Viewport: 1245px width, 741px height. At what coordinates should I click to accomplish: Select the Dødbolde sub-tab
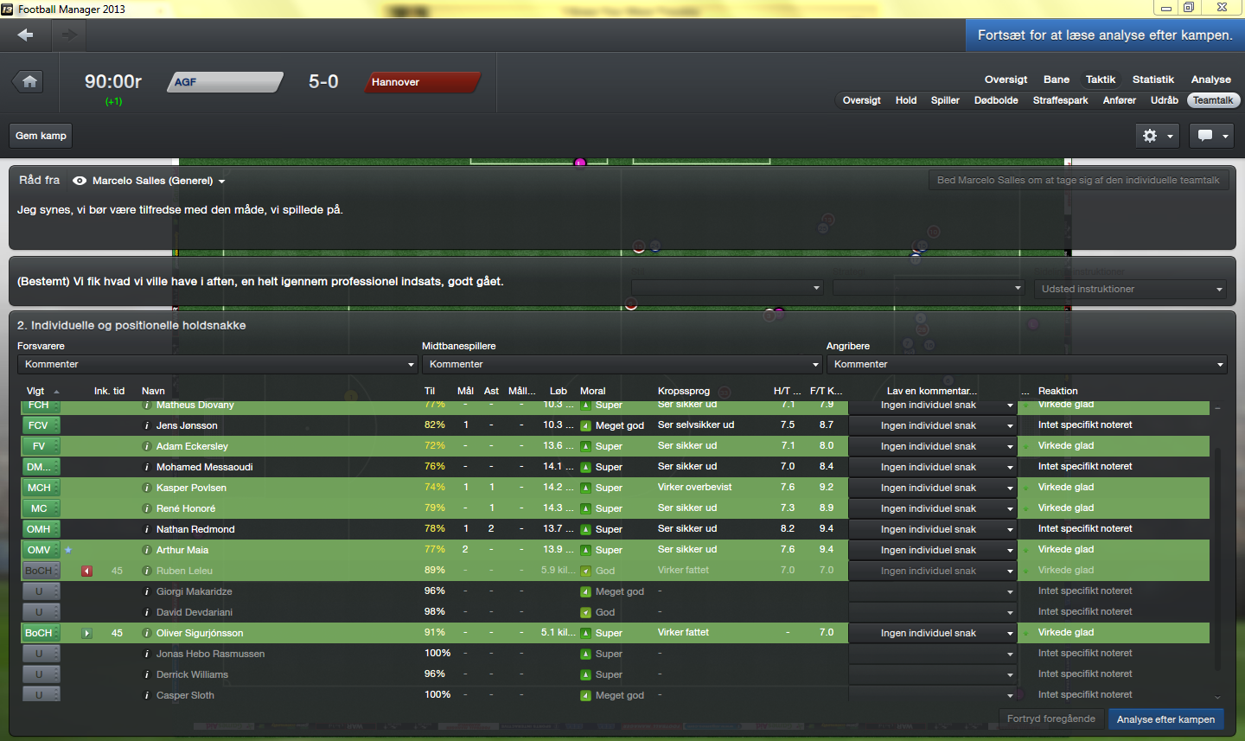point(996,100)
